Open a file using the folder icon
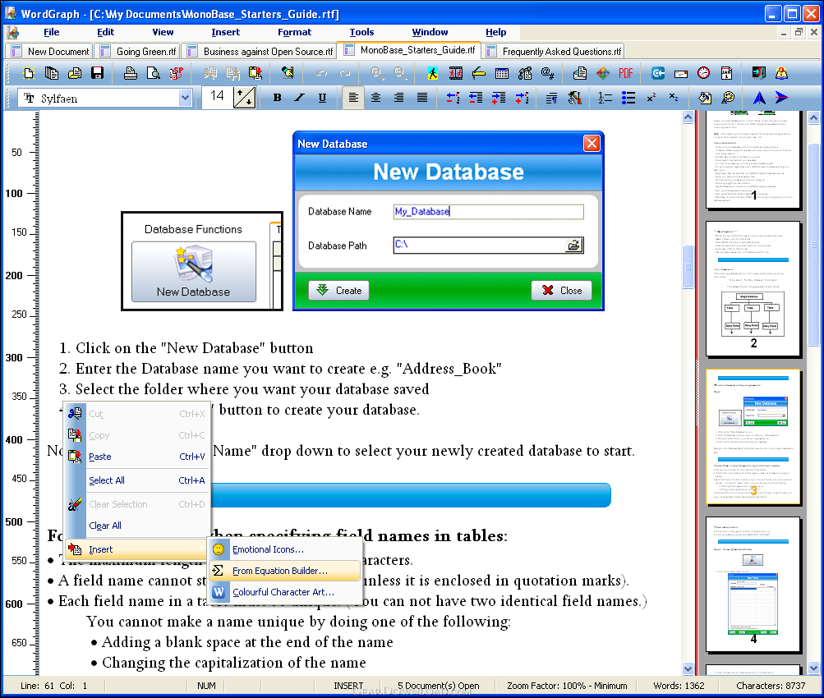824x698 pixels. pyautogui.click(x=75, y=73)
